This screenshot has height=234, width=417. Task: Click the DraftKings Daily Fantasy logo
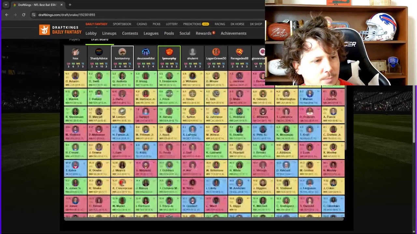click(x=60, y=30)
